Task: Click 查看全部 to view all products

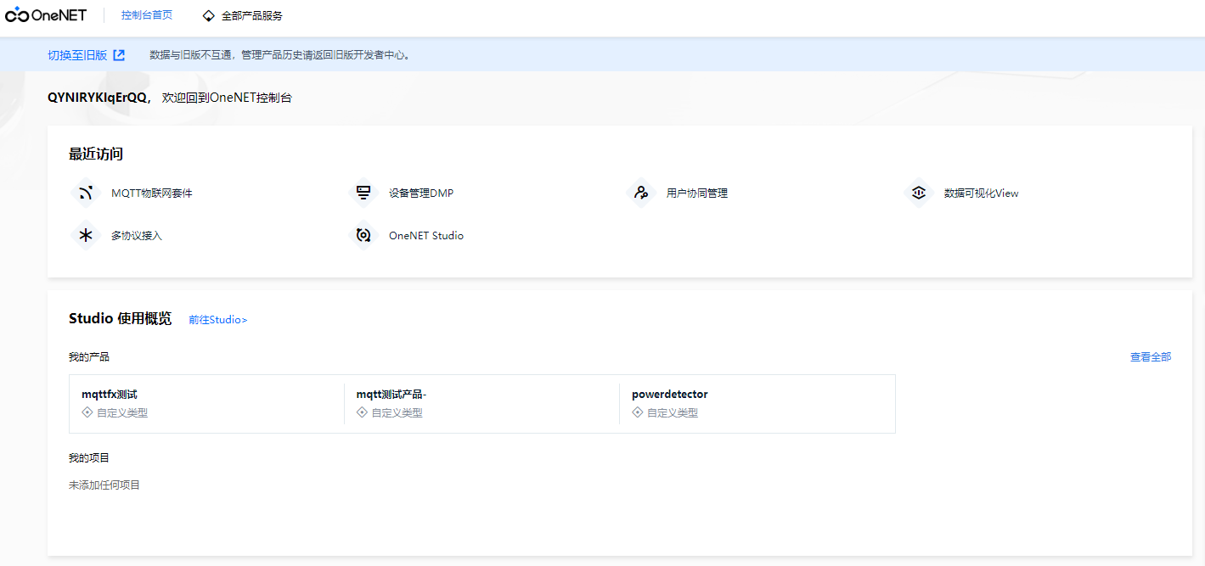Action: [x=1151, y=357]
